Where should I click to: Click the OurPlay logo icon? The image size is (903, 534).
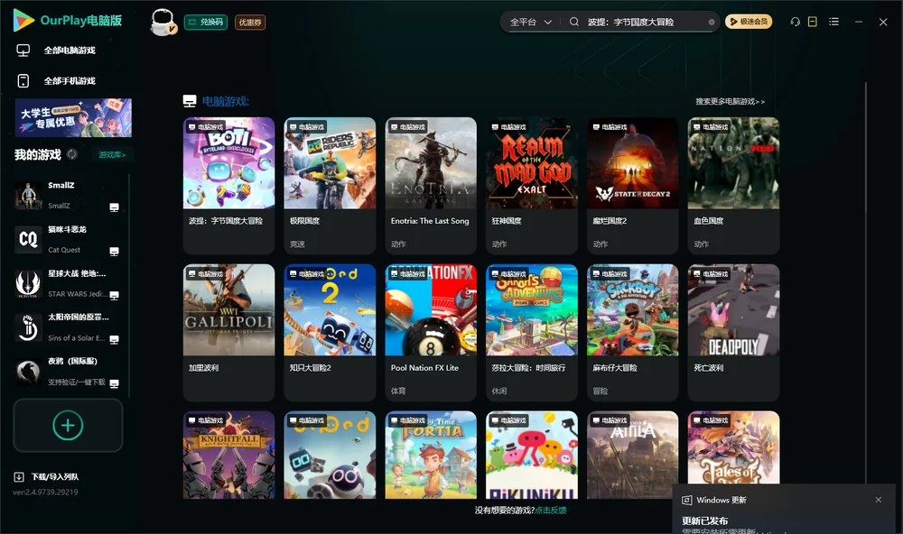(x=23, y=20)
